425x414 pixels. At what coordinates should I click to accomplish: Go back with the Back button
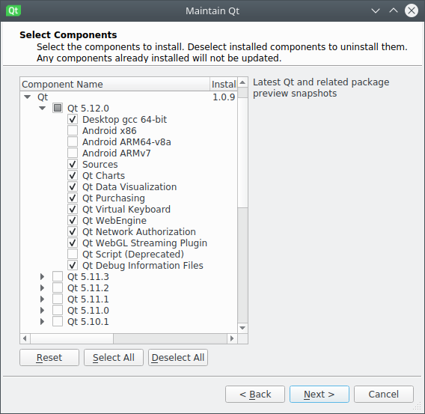click(255, 394)
